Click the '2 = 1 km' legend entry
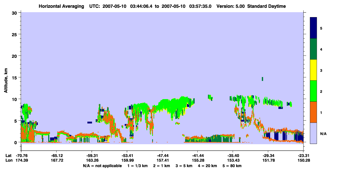 point(162,166)
